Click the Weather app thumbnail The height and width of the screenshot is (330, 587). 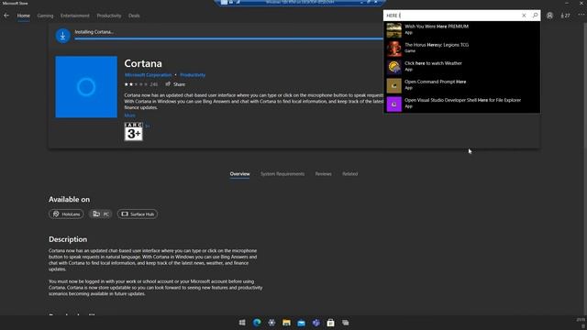point(393,67)
